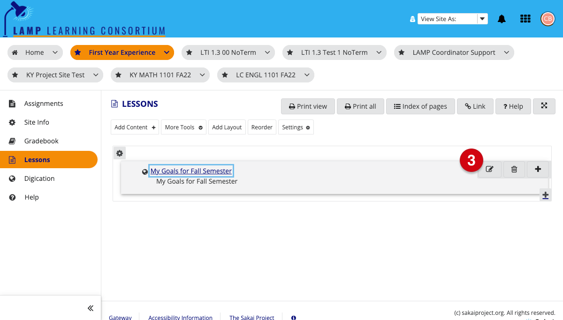Collapse the sidebar with double chevron

(x=91, y=308)
